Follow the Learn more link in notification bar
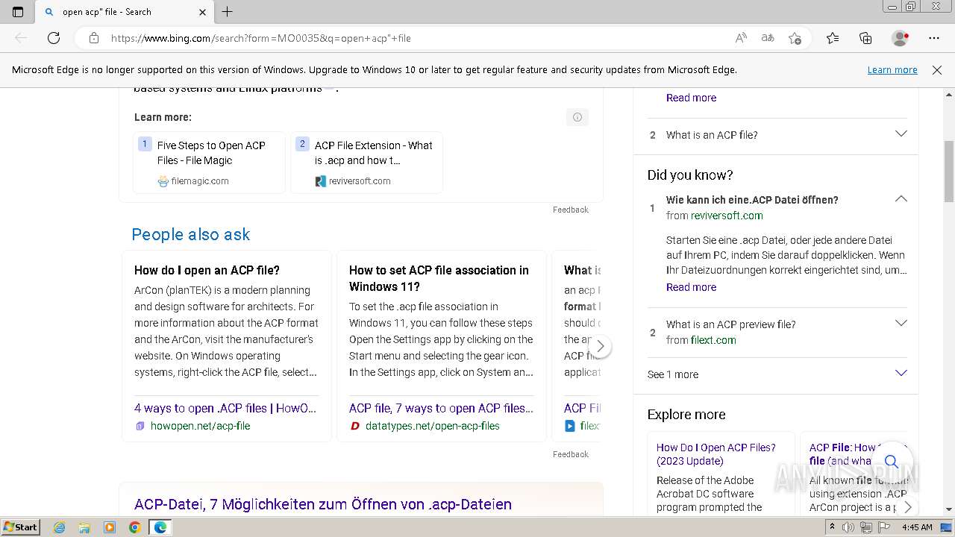Viewport: 955px width, 537px height. pyautogui.click(x=892, y=69)
